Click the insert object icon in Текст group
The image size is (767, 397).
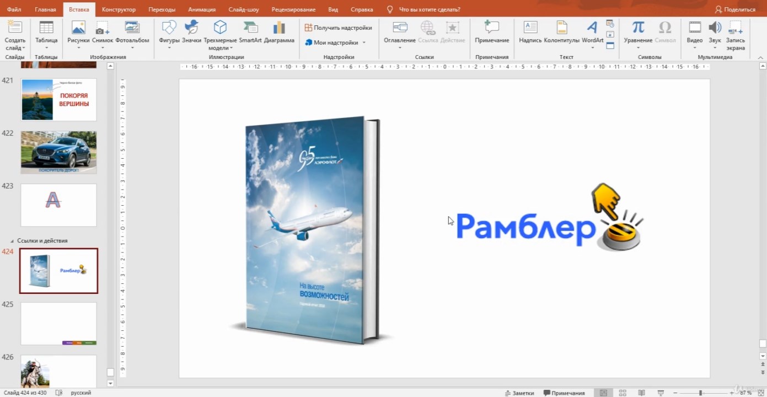610,46
